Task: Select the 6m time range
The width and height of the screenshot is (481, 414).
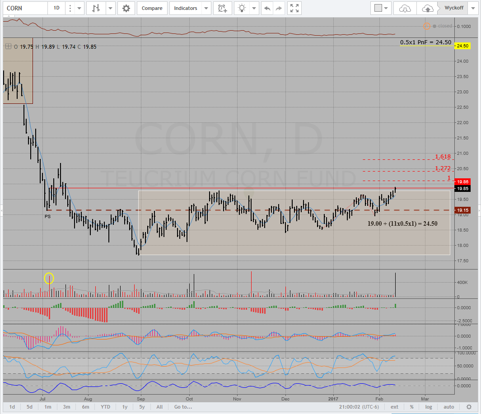Action: pyautogui.click(x=85, y=407)
